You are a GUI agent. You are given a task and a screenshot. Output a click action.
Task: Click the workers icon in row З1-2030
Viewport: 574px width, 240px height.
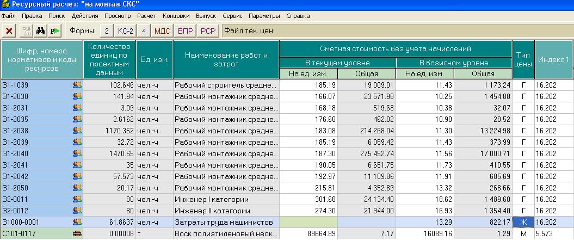pyautogui.click(x=77, y=96)
